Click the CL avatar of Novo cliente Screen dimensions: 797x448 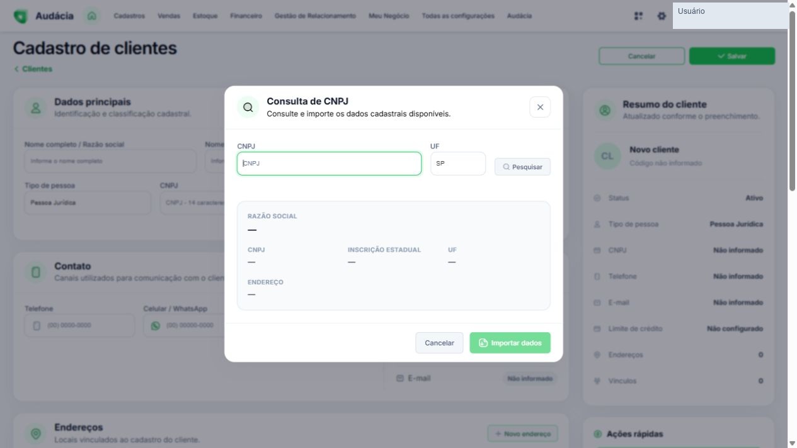click(x=607, y=156)
